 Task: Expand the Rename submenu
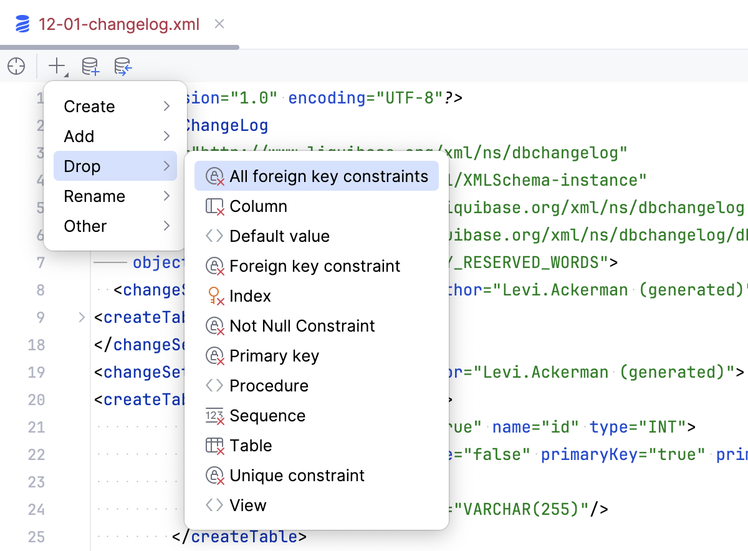[100, 196]
